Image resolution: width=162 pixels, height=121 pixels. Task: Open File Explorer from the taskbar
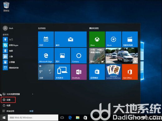coord(78,118)
